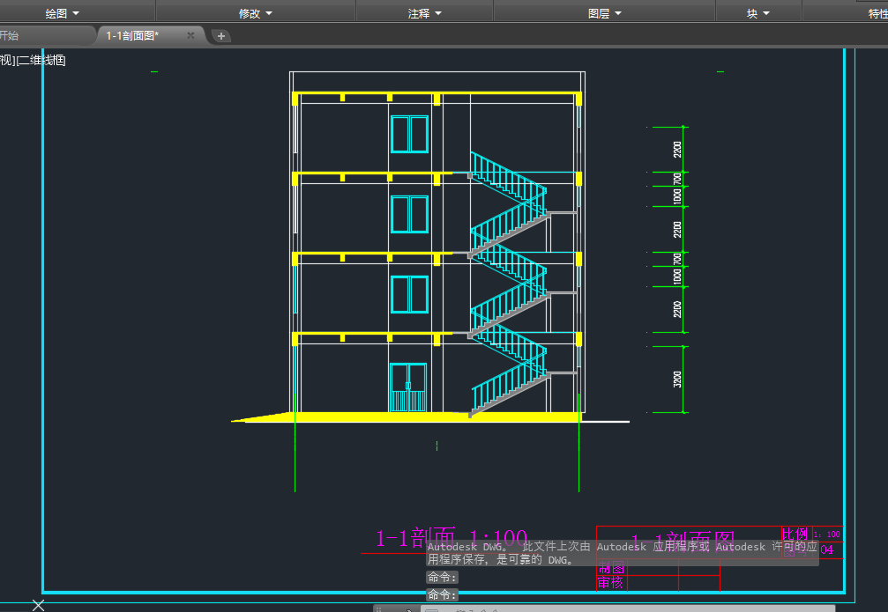Select the top floor cyan window
The height and width of the screenshot is (612, 888).
409,134
